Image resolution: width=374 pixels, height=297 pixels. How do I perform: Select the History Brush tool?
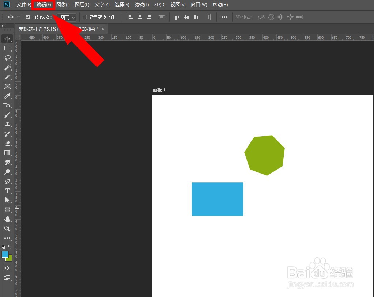(x=7, y=134)
